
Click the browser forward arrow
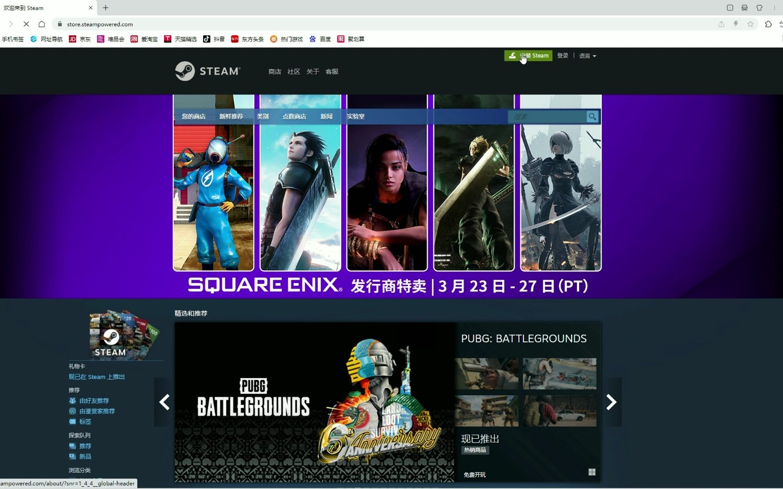point(11,24)
